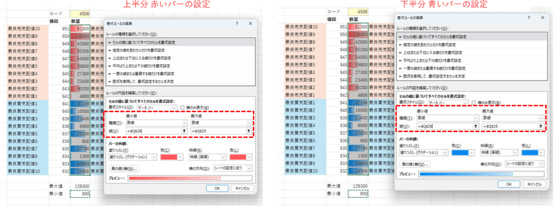Select 一意の値または重複する値だけを書式設定 in red-bar dialog
558x208 pixels.
[x=181, y=73]
